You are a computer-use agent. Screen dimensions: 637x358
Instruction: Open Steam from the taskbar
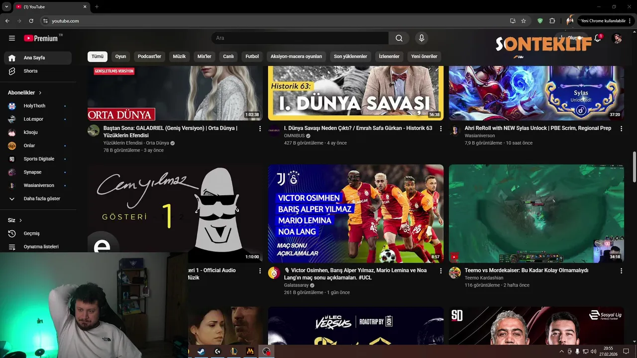coord(201,352)
